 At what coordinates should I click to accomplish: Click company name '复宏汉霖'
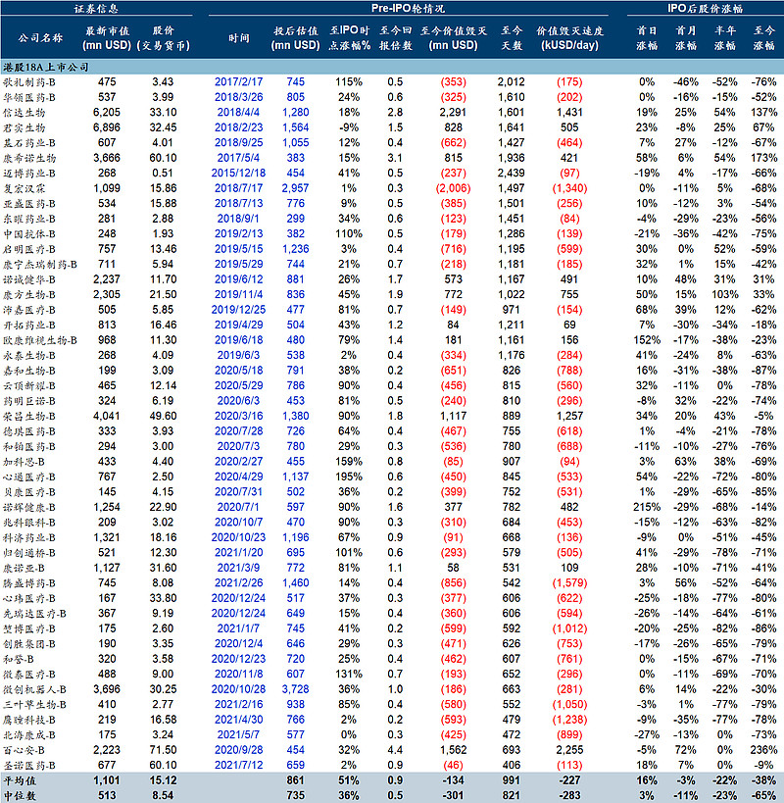tap(24, 188)
